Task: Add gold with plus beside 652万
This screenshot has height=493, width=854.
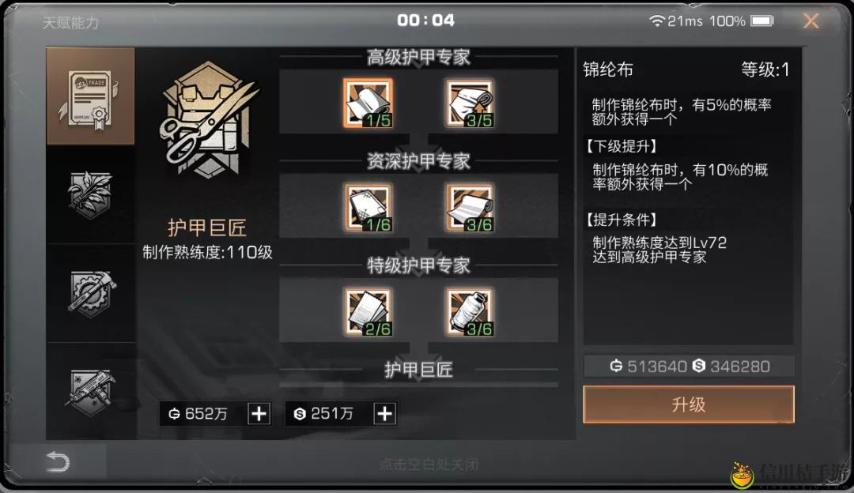Action: tap(259, 413)
